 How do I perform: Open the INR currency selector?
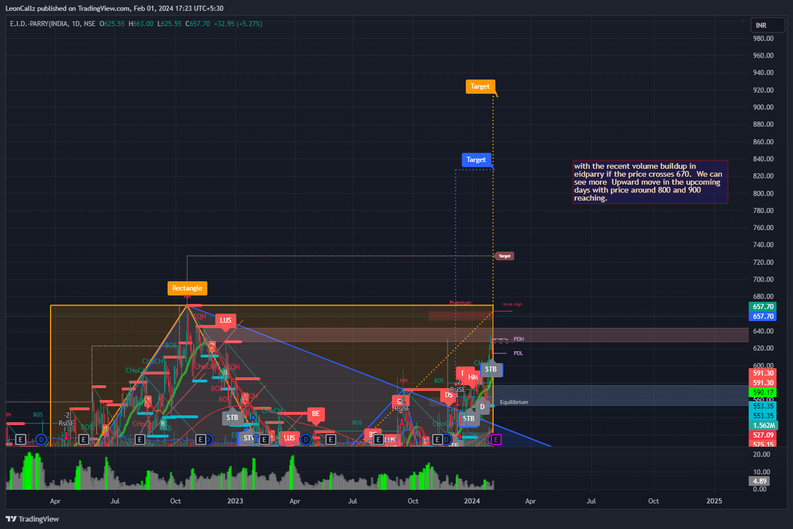click(x=768, y=25)
